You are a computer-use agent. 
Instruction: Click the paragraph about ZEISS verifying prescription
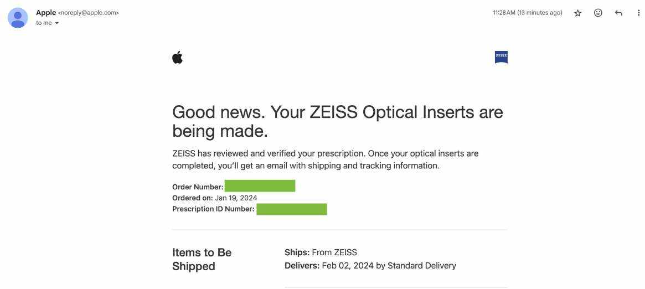(x=325, y=159)
